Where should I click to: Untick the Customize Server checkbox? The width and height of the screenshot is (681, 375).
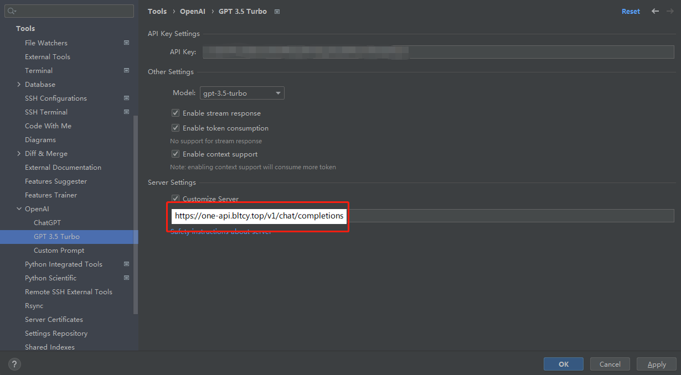tap(176, 199)
